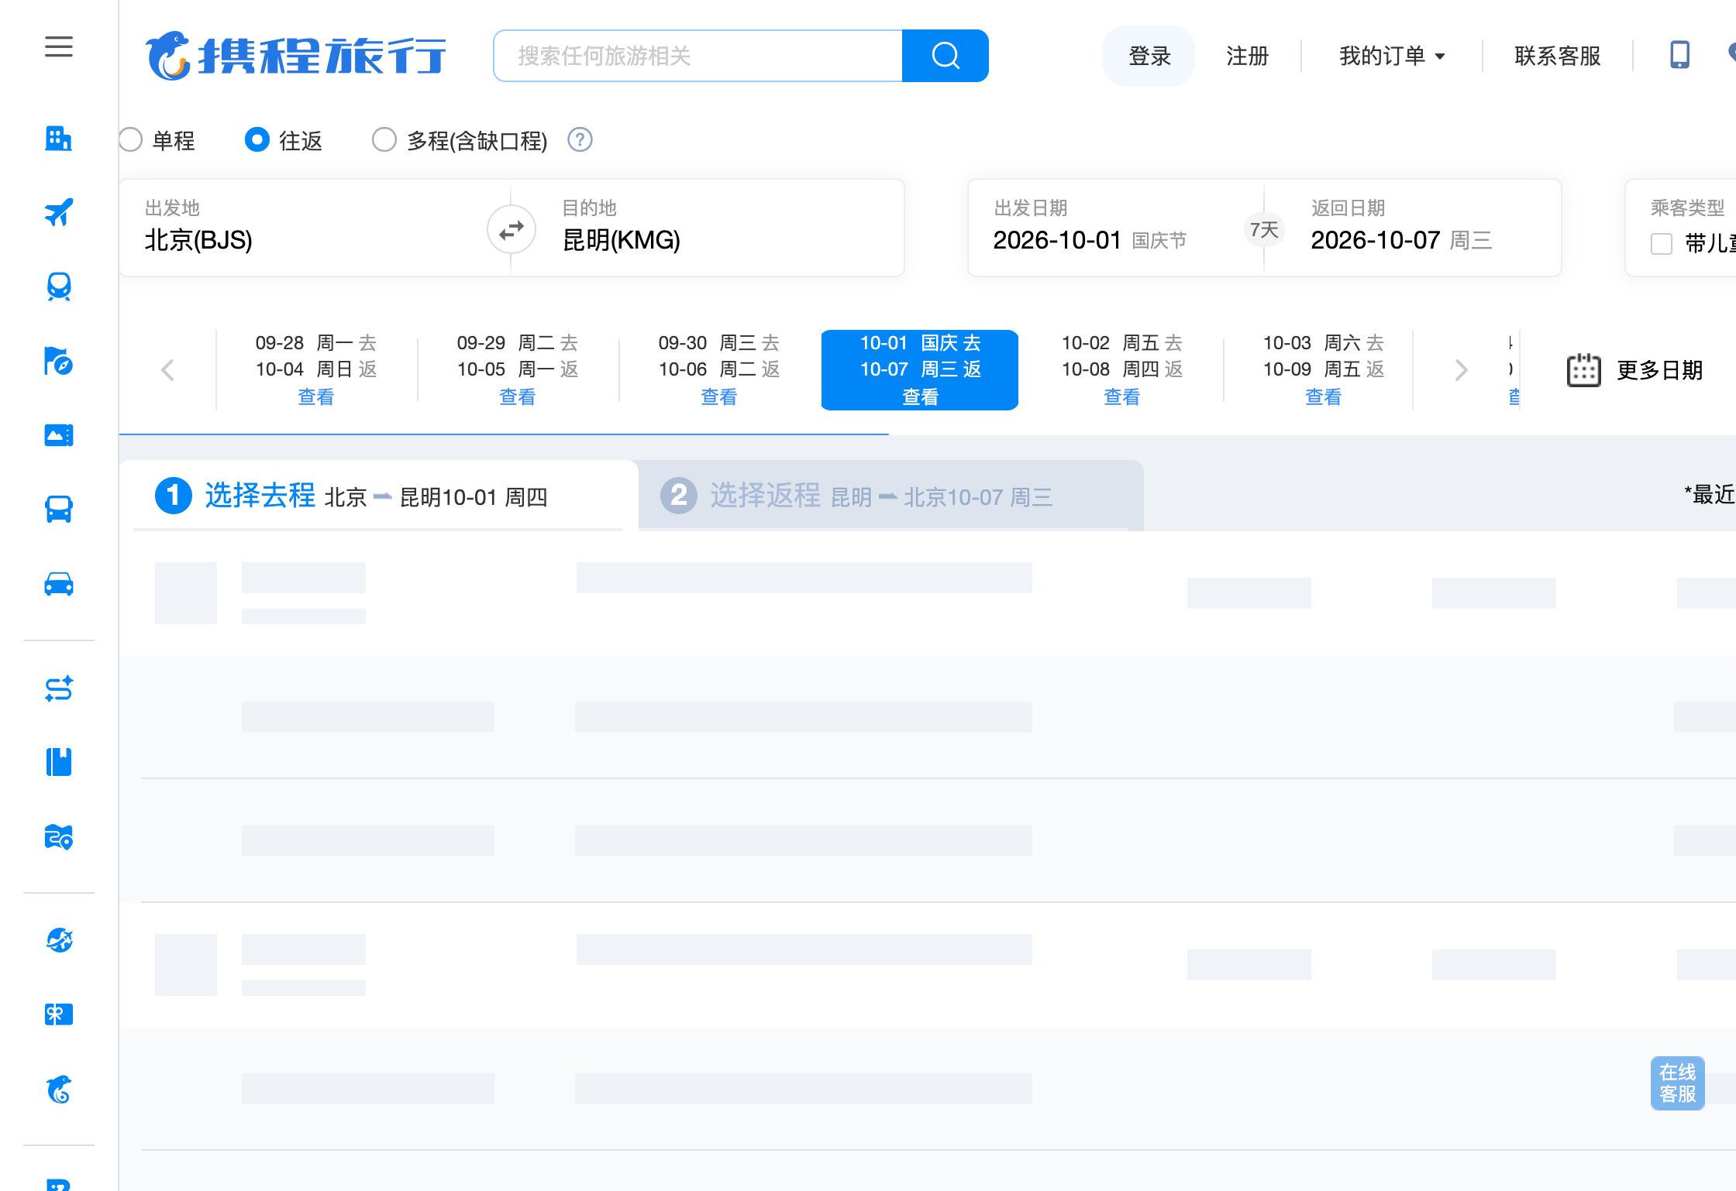The height and width of the screenshot is (1191, 1736).
Task: Click the magnifier search button
Action: pos(945,56)
